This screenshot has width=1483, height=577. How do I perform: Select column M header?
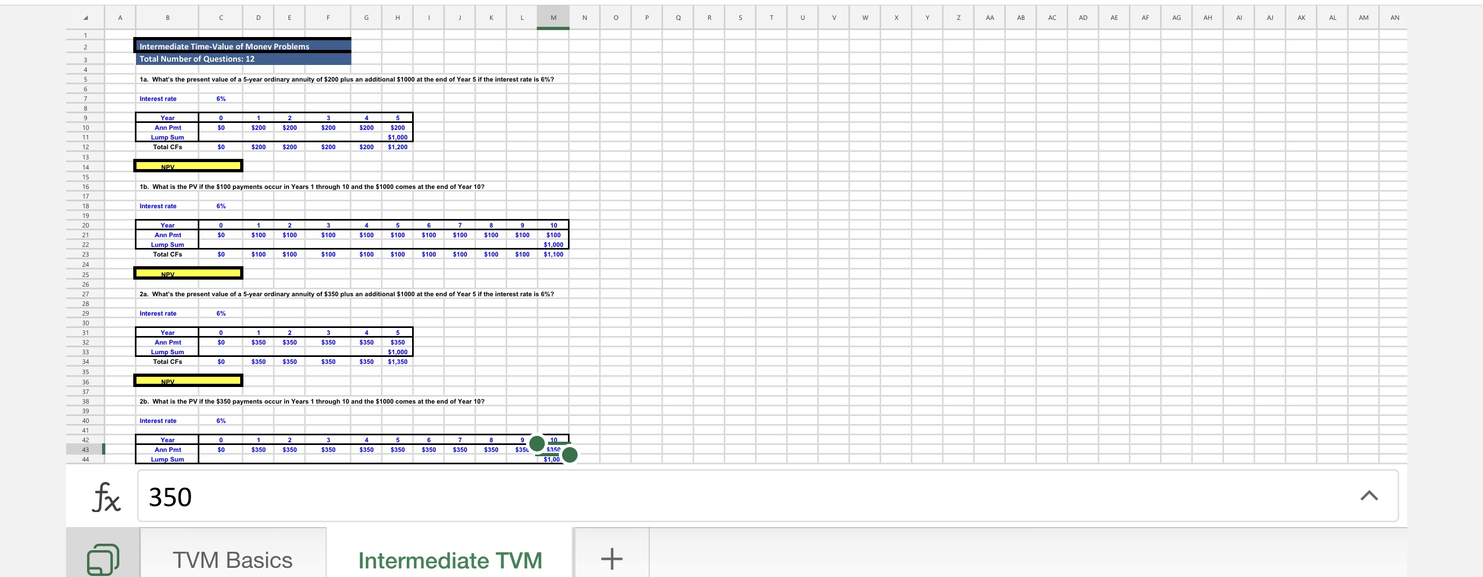552,17
